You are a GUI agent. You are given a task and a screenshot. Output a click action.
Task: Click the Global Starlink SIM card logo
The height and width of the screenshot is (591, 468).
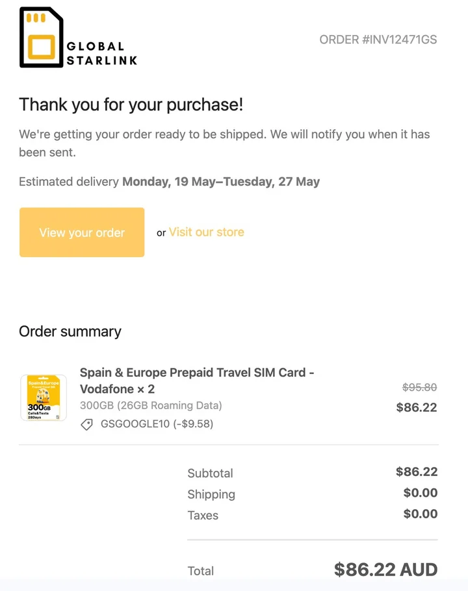[x=41, y=38]
